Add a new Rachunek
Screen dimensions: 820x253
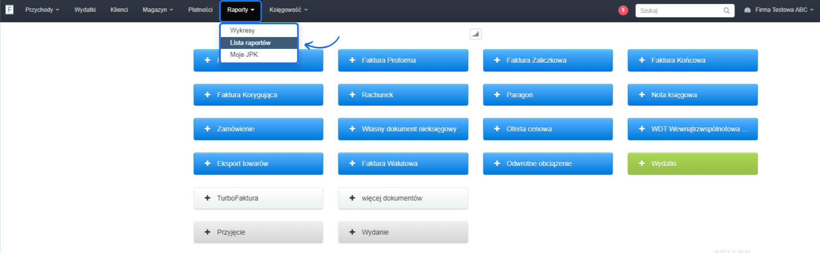click(x=403, y=95)
